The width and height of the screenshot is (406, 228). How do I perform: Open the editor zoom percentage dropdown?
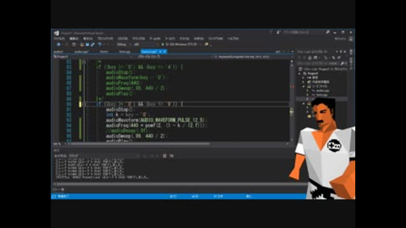[59, 144]
